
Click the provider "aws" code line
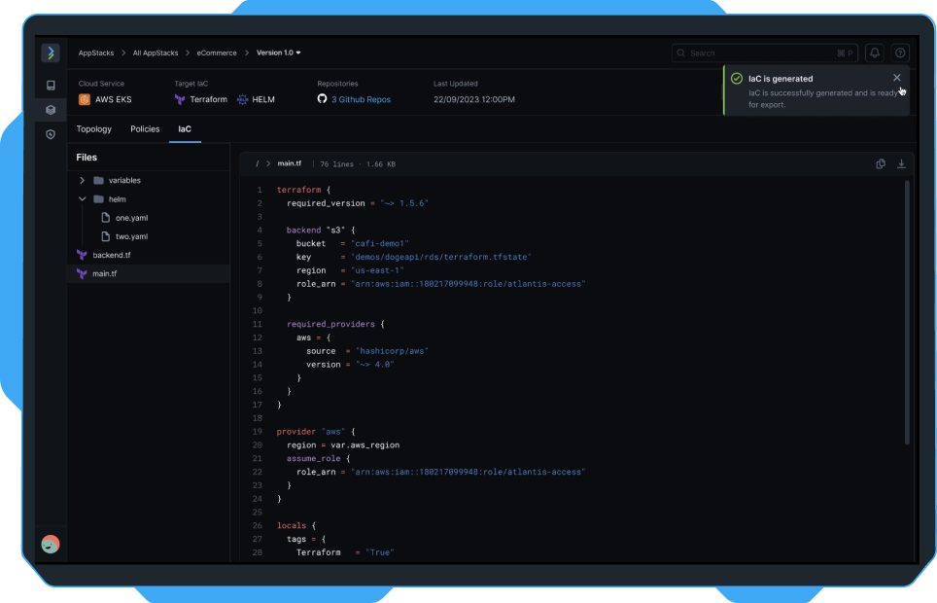(x=316, y=432)
